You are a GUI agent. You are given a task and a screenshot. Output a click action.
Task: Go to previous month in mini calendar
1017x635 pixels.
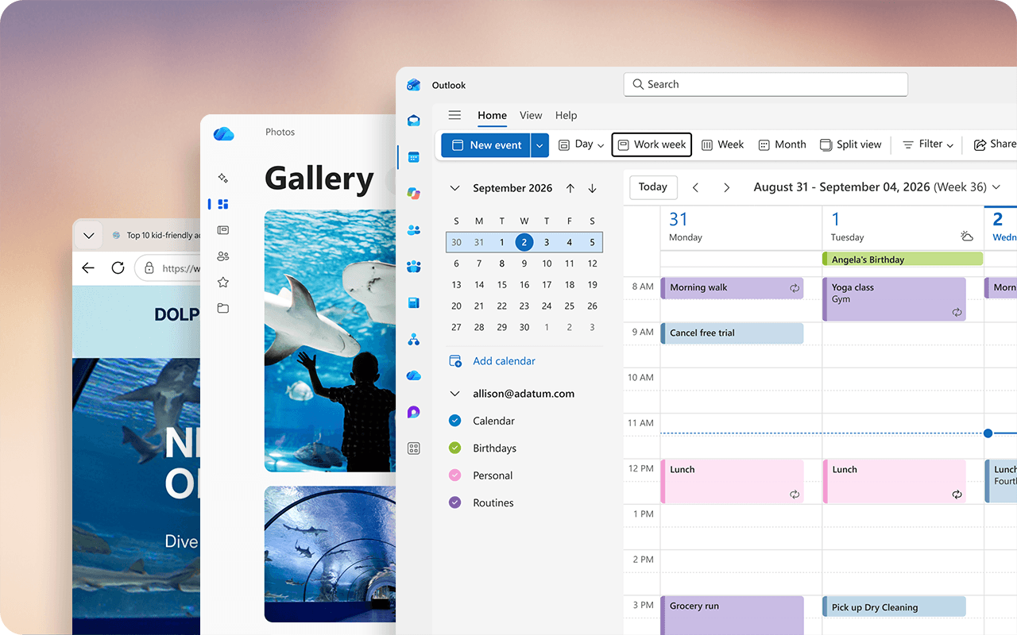570,188
